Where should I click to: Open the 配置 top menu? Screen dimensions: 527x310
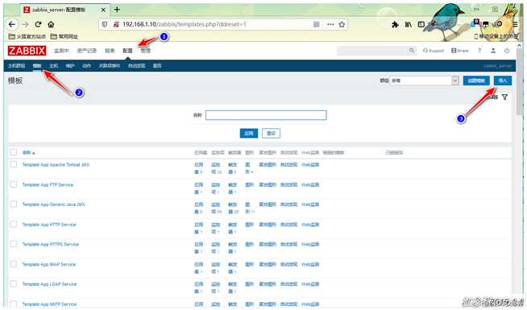(127, 51)
